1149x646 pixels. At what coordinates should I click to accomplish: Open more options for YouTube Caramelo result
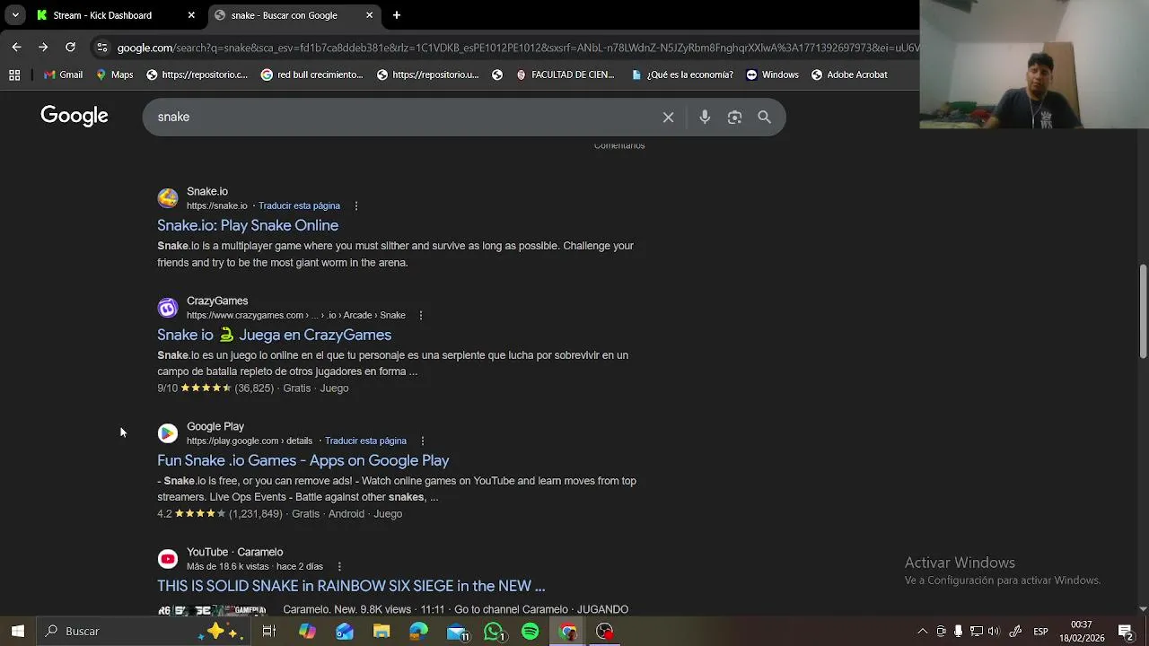click(339, 566)
